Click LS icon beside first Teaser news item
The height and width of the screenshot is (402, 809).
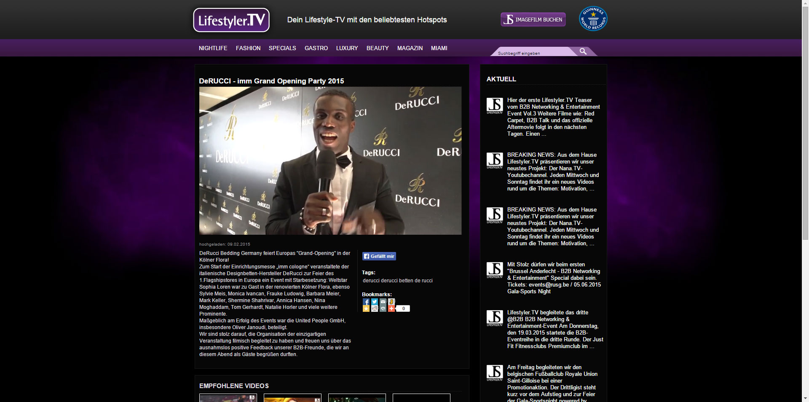(x=495, y=106)
